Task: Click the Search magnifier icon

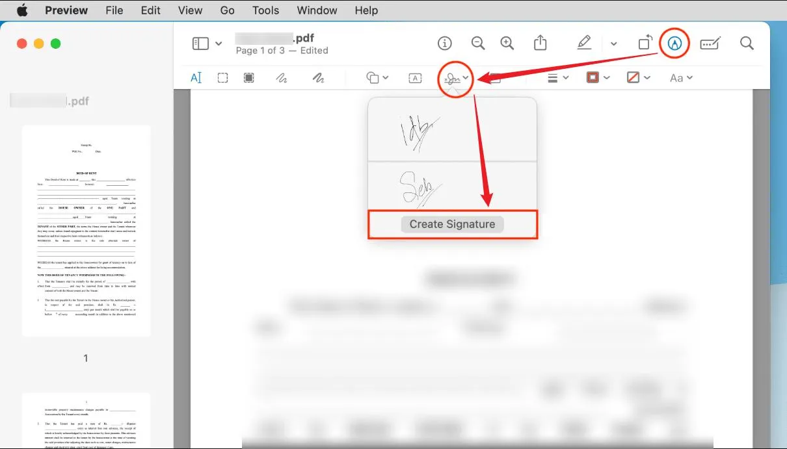Action: (x=747, y=44)
